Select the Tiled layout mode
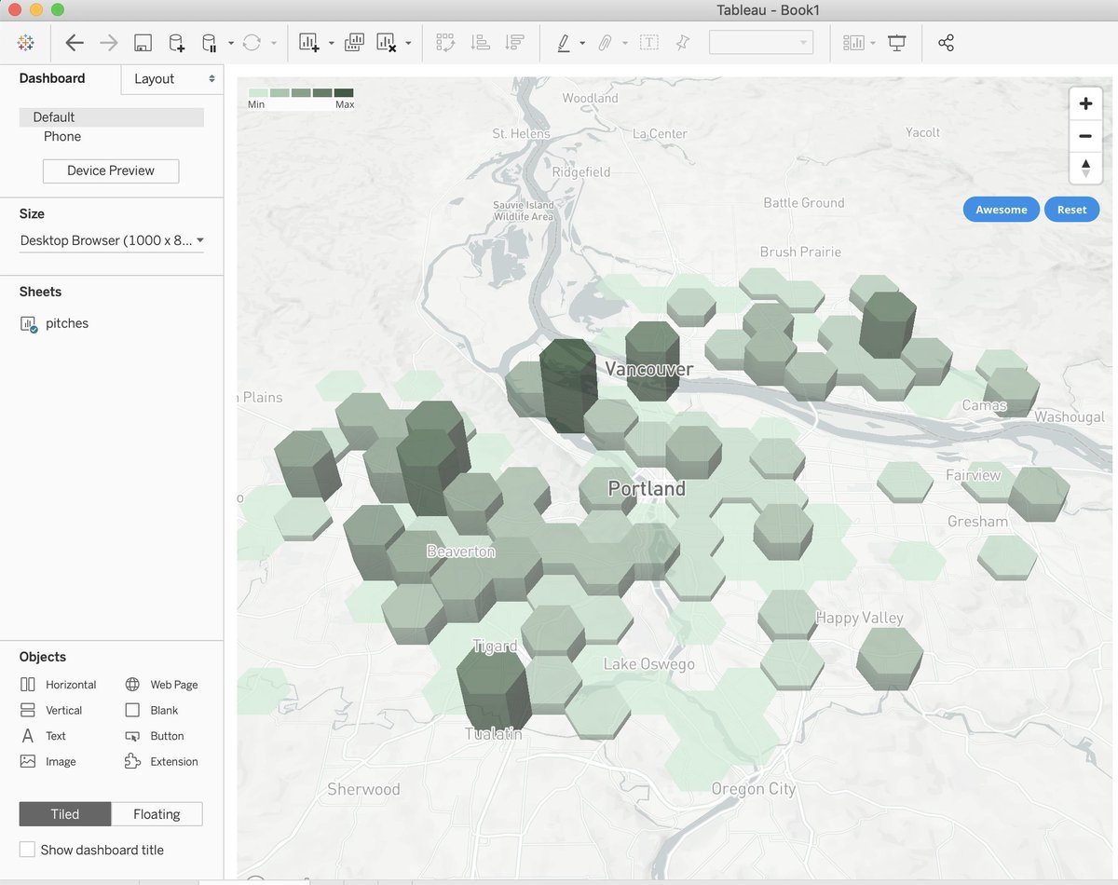This screenshot has height=885, width=1118. click(65, 814)
